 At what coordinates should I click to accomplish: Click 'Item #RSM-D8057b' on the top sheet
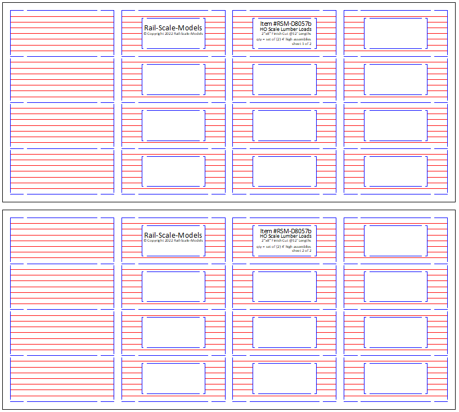pos(285,24)
